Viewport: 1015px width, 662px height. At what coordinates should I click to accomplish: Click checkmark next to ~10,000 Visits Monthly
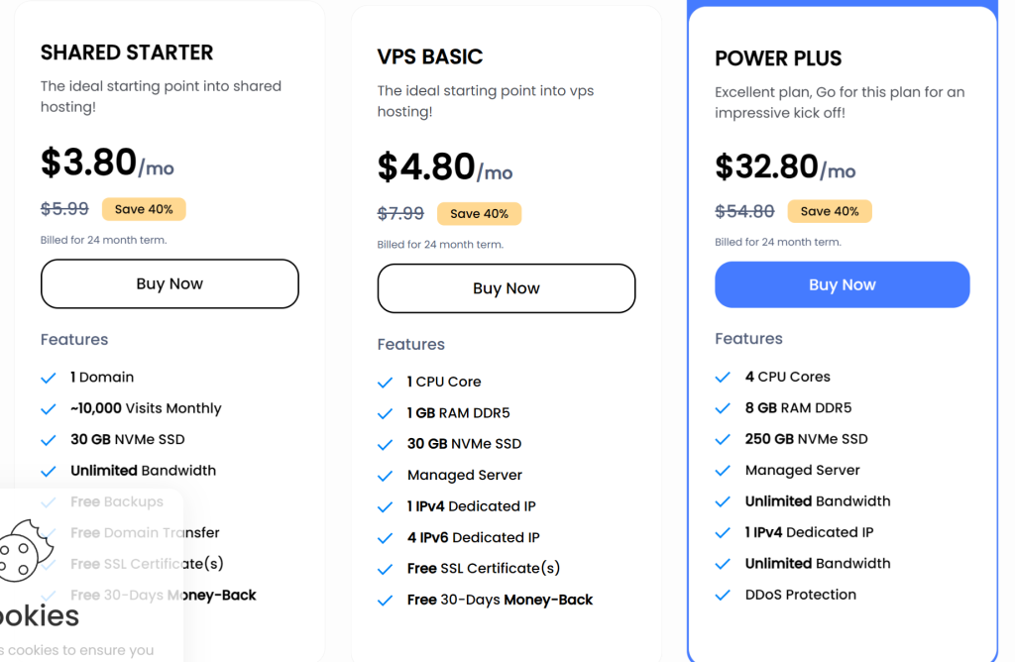pos(49,409)
